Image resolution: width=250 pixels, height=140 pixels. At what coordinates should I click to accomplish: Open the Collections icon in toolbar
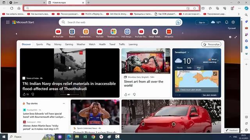pos(218,8)
